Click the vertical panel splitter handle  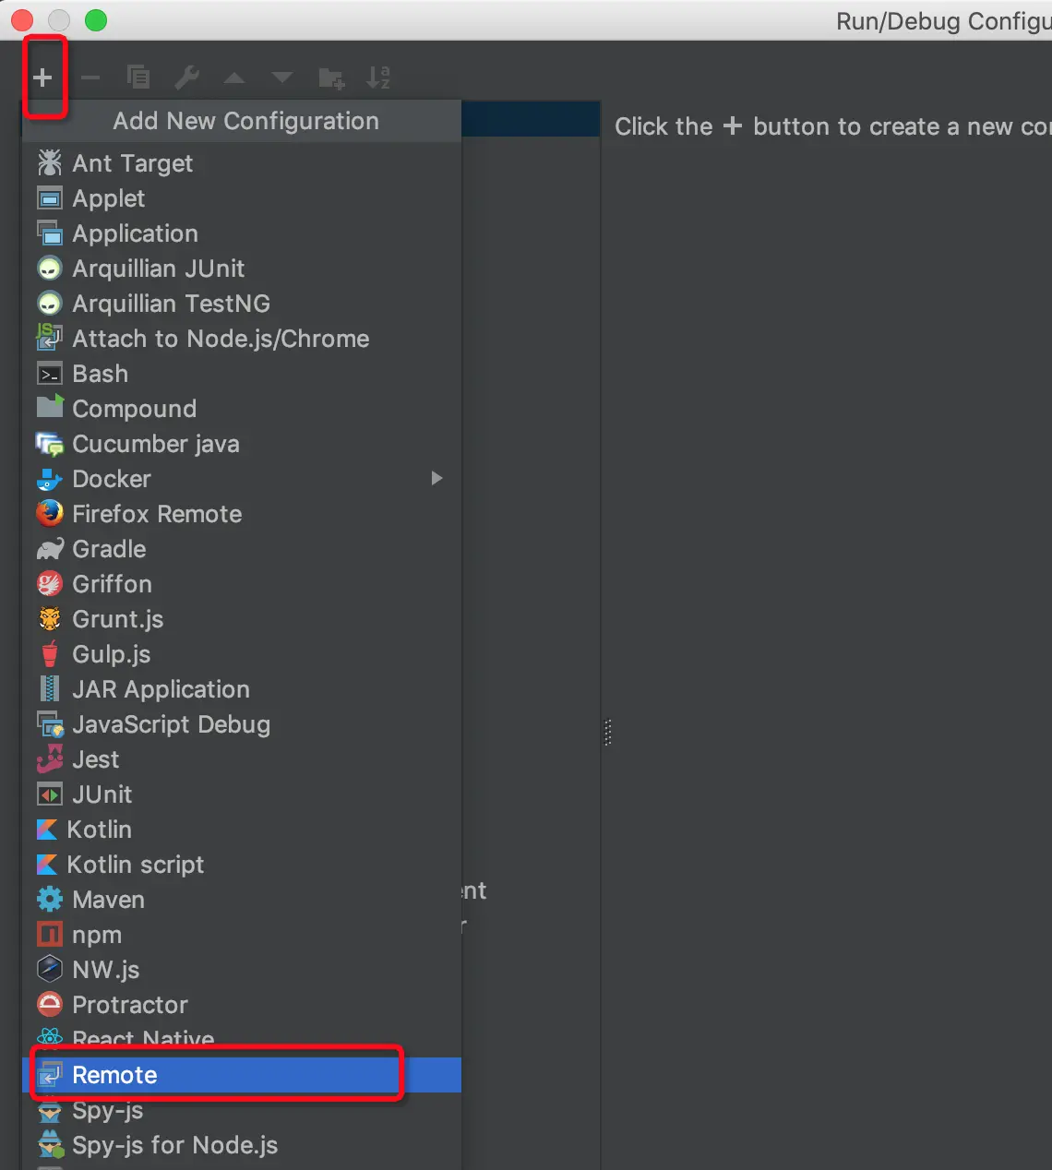click(607, 733)
